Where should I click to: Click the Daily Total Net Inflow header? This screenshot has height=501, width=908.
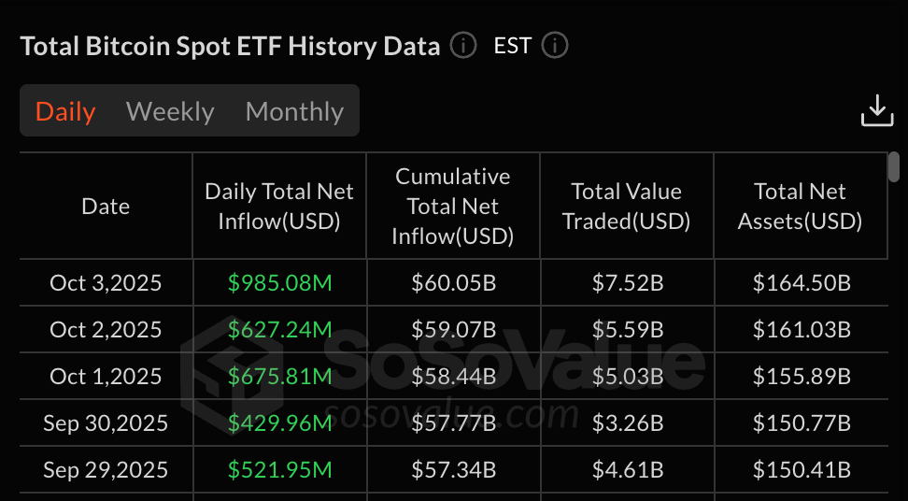pyautogui.click(x=279, y=207)
